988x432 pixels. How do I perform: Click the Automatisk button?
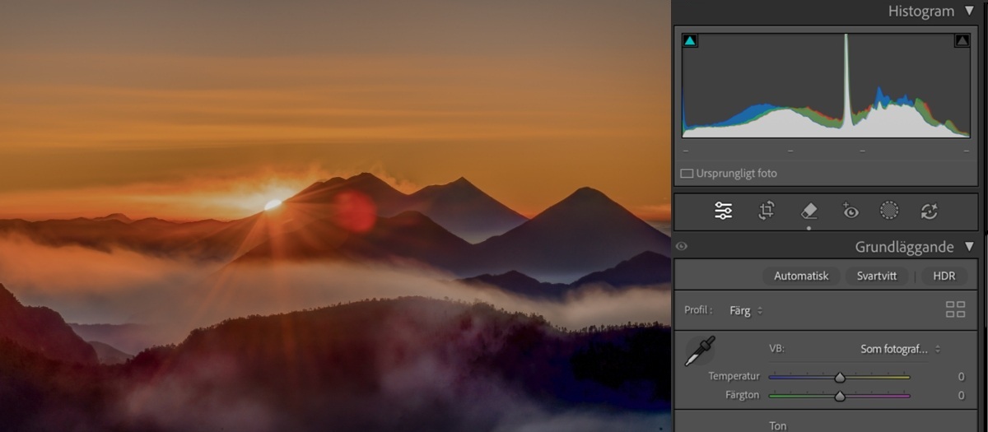tap(800, 276)
